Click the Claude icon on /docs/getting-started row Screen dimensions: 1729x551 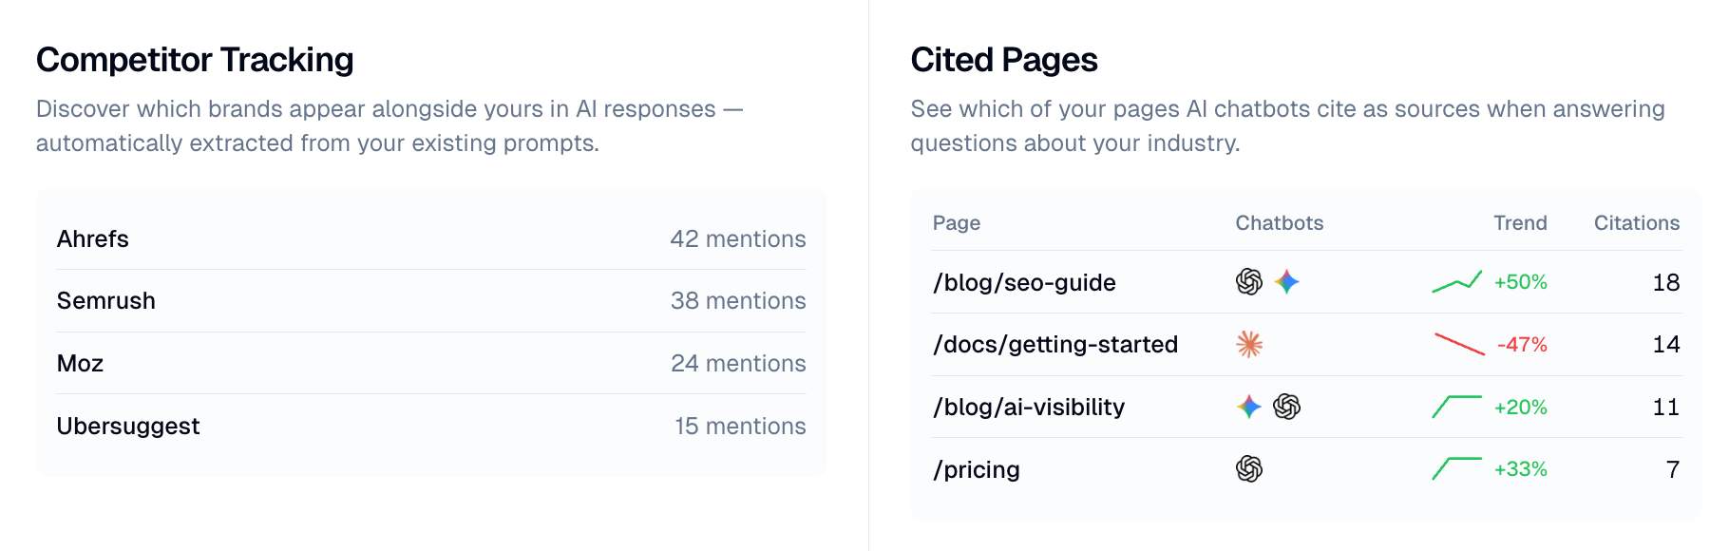click(x=1248, y=345)
